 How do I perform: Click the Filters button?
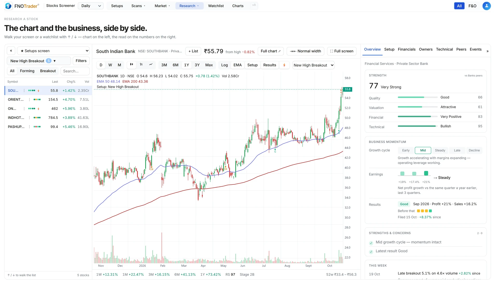81,61
